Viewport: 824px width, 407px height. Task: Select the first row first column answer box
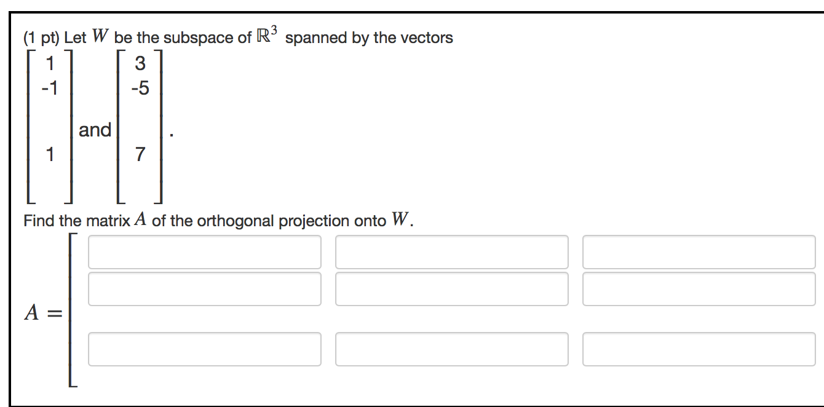[x=205, y=251]
